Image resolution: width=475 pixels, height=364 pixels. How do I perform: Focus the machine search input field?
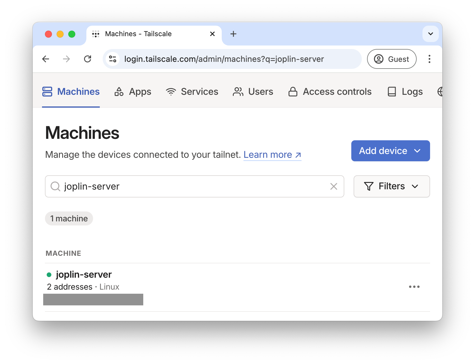click(193, 186)
